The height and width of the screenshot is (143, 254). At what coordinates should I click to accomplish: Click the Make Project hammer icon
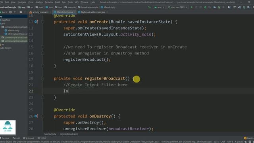149,7
